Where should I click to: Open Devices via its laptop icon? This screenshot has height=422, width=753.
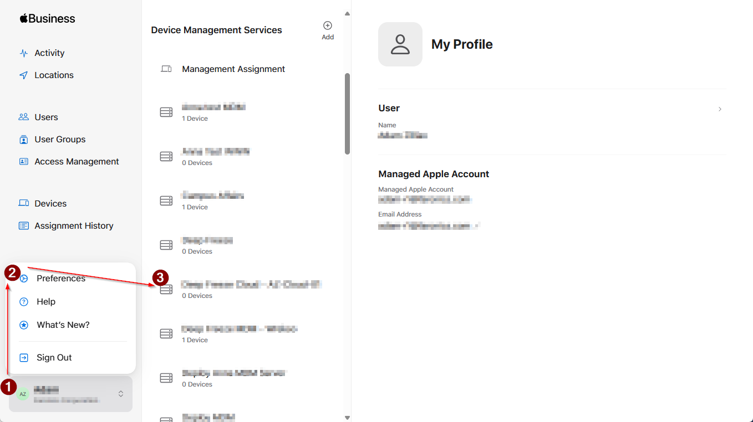[23, 204]
